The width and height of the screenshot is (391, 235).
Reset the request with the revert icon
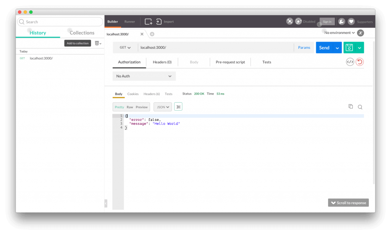(359, 61)
